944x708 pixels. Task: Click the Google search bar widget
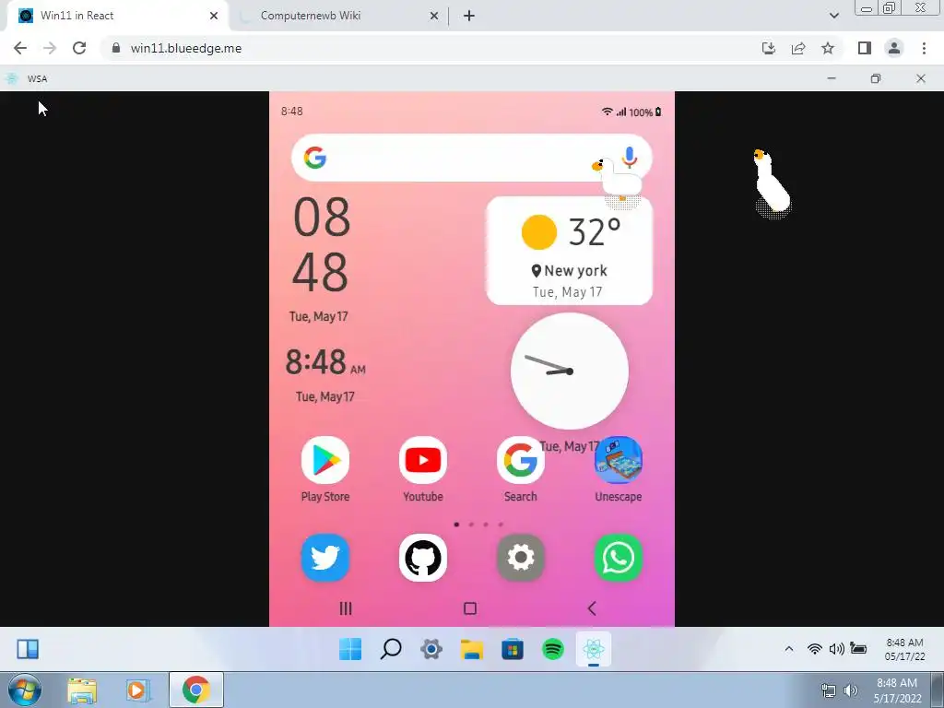point(471,158)
